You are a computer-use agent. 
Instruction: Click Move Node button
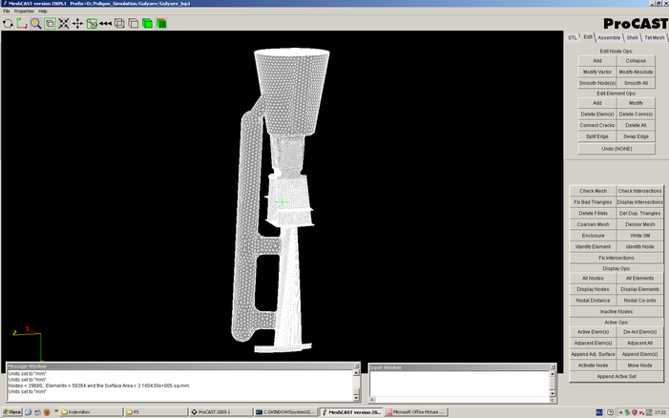pos(640,366)
